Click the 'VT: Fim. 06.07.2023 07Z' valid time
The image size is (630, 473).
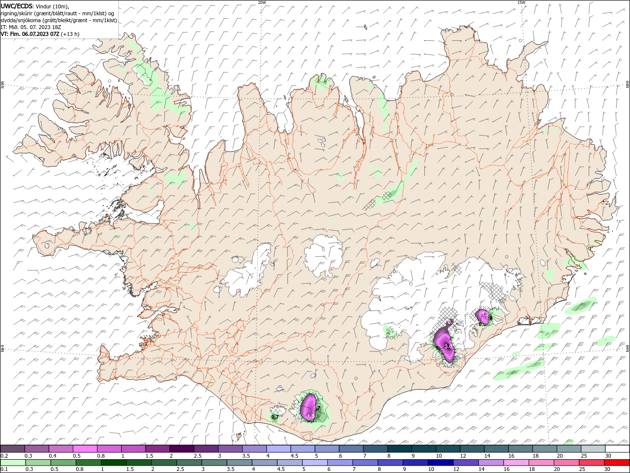pyautogui.click(x=30, y=34)
